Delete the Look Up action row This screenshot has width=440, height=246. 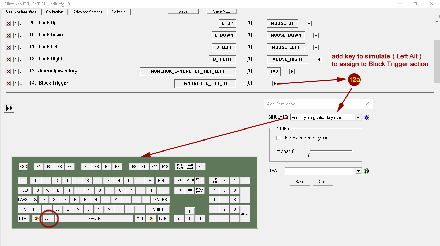pos(9,24)
